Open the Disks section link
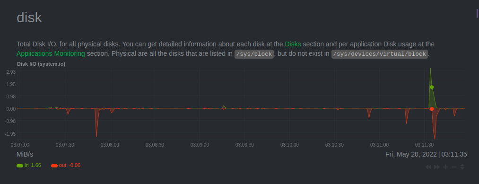Screen dimensions: 479x184 pos(293,44)
